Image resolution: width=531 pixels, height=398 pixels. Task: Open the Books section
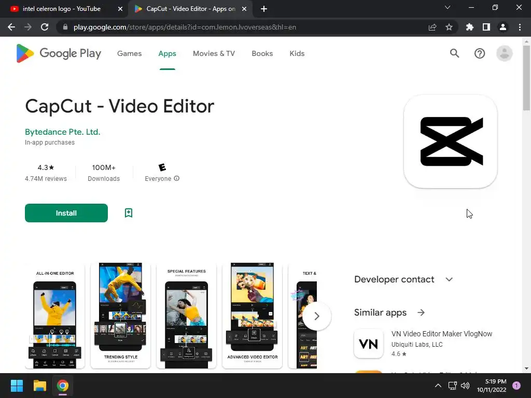262,53
